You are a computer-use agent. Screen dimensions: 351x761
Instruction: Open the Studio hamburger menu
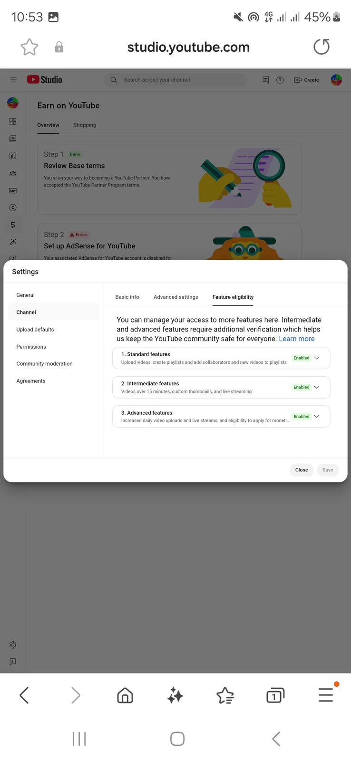[x=13, y=80]
